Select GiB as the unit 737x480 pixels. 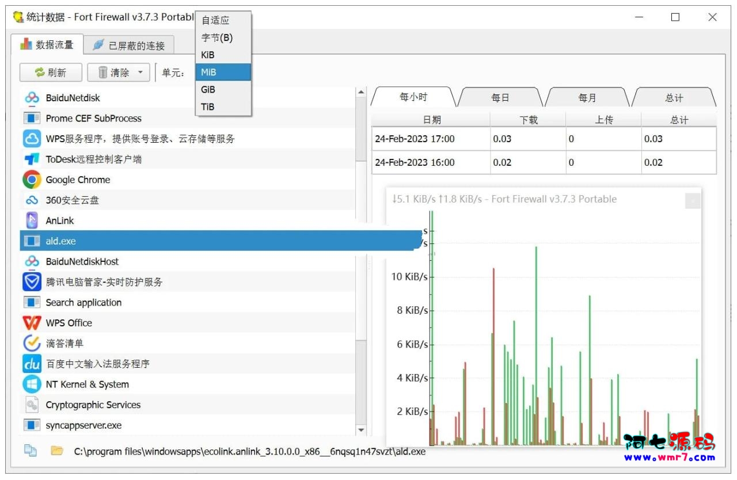[x=223, y=89]
